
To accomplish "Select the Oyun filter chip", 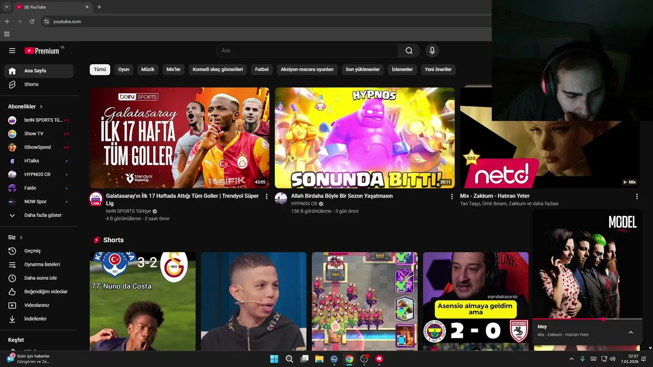I will point(124,69).
